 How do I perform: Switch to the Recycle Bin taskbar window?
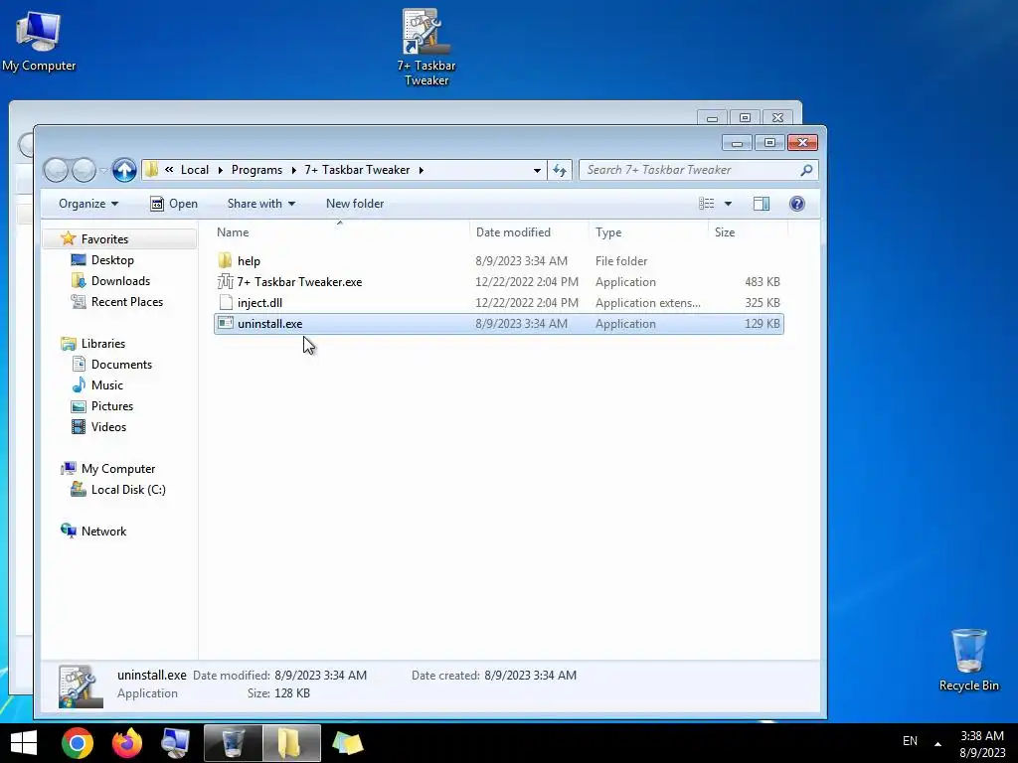tap(233, 743)
